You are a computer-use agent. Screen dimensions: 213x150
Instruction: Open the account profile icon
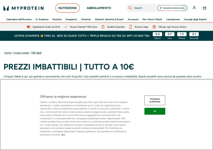[x=194, y=8]
